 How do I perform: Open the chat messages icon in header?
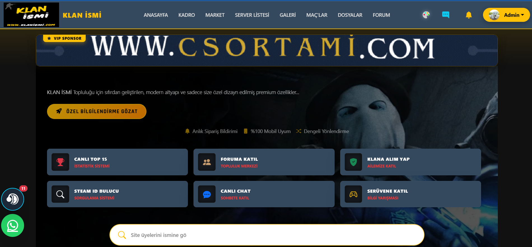[445, 15]
